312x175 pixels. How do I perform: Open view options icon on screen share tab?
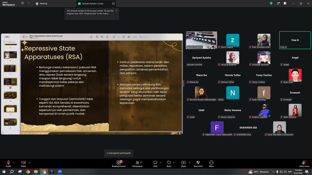coord(113,3)
